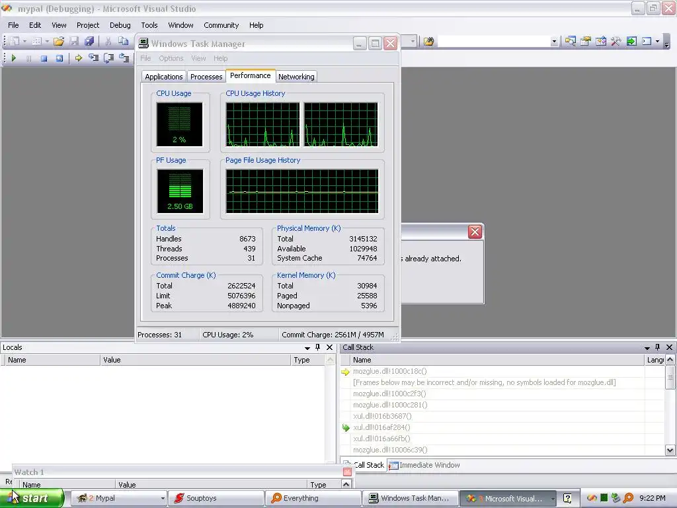Image resolution: width=677 pixels, height=508 pixels.
Task: Open the Visual Studio File menu
Action: (13, 25)
